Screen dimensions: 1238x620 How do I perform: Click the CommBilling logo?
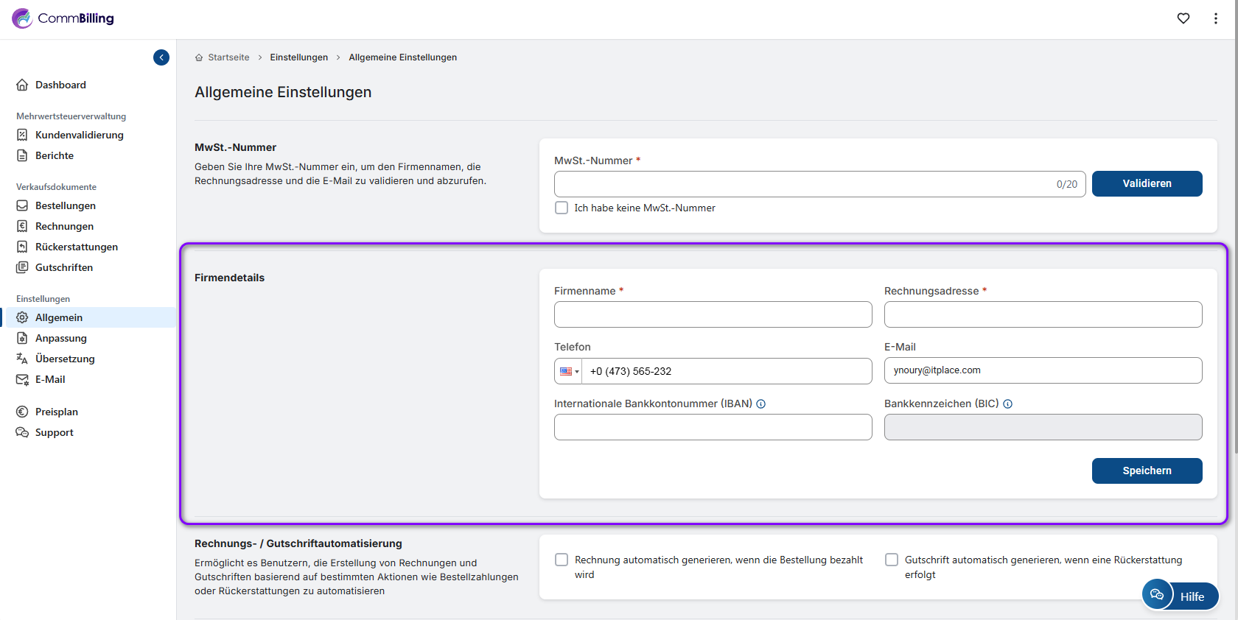63,18
